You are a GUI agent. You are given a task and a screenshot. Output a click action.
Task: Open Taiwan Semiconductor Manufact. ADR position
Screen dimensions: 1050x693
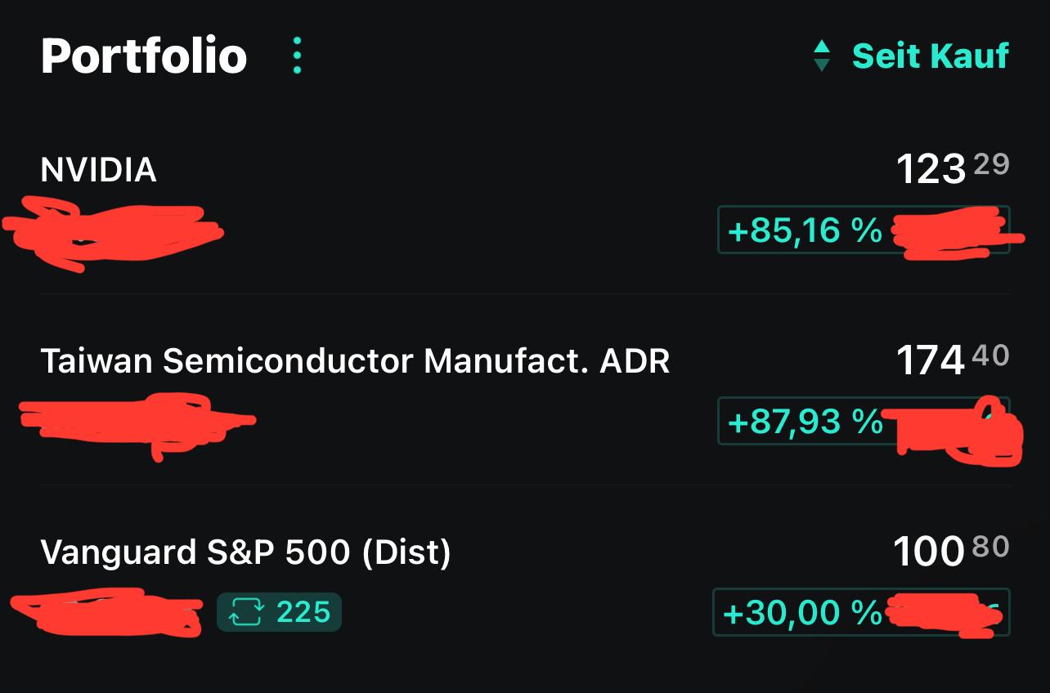[355, 360]
